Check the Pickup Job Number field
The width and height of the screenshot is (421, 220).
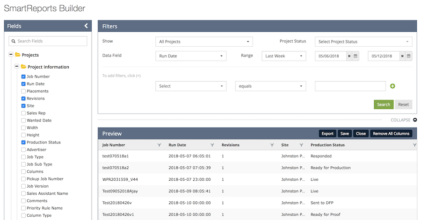pyautogui.click(x=23, y=179)
